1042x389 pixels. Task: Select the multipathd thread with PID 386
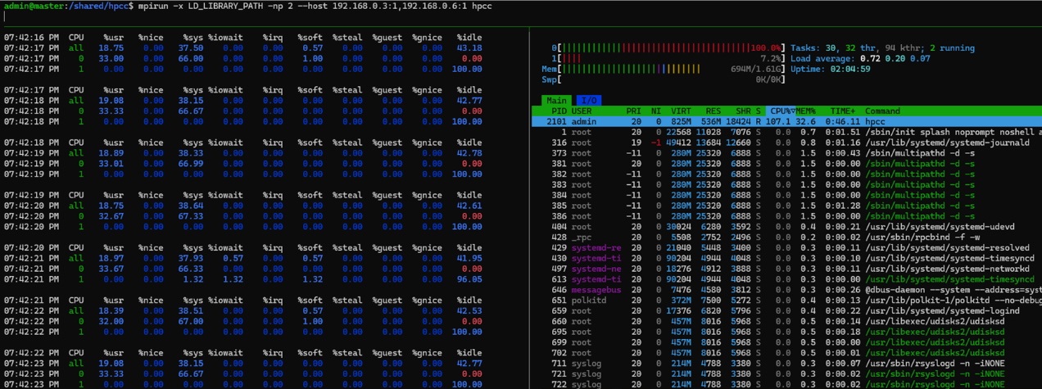click(x=786, y=215)
